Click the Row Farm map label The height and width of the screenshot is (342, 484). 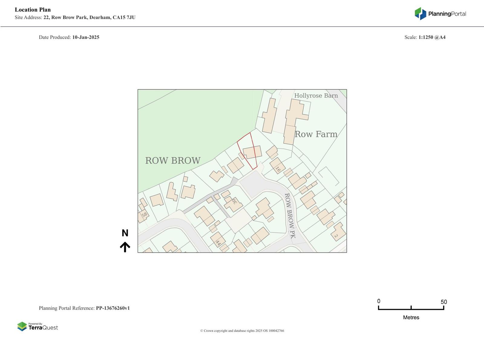[316, 134]
